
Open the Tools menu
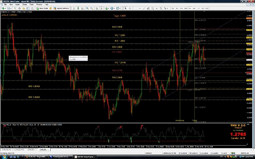pyautogui.click(x=31, y=4)
